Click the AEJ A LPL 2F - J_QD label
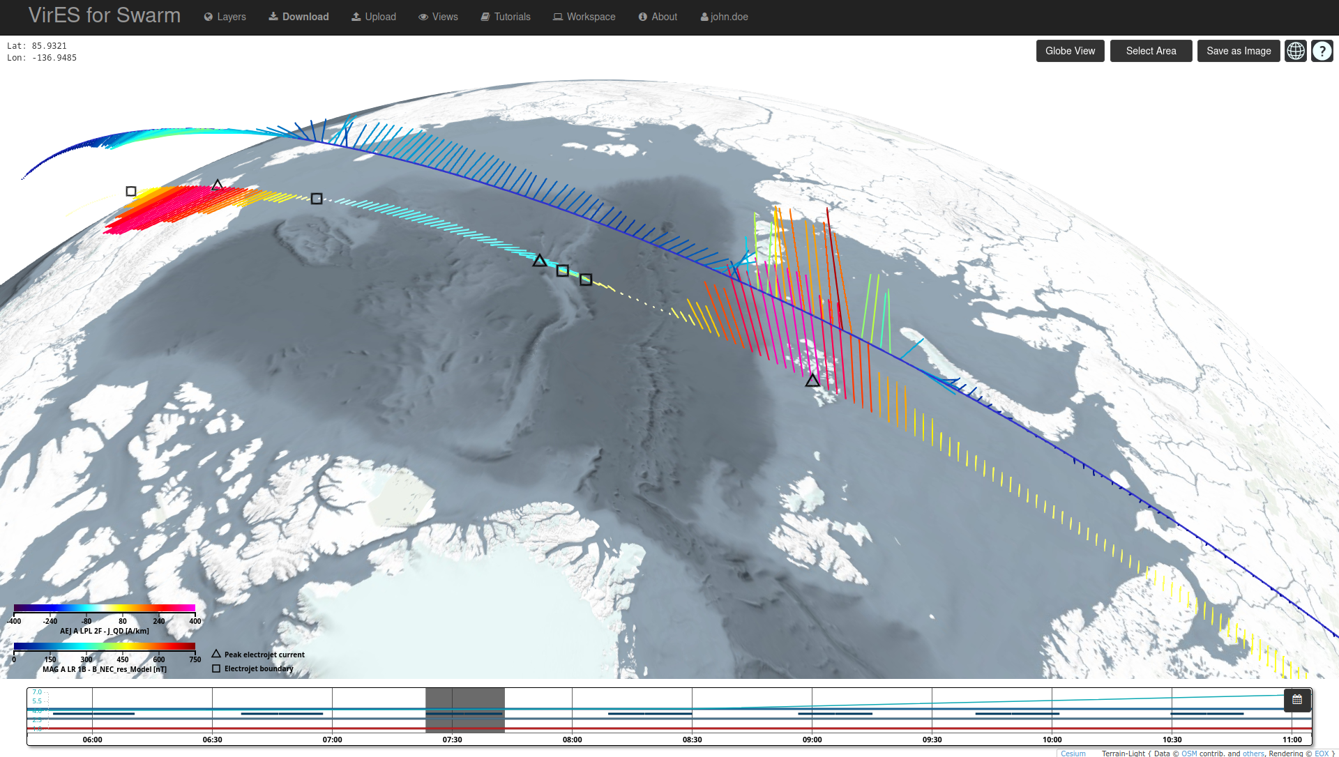The image size is (1339, 757). pos(105,631)
